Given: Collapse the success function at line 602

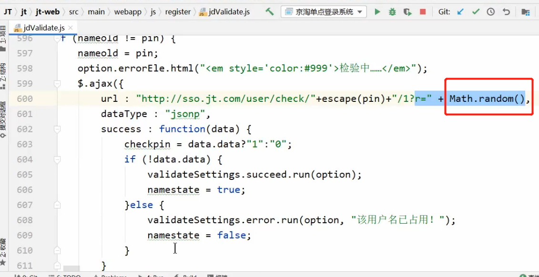Looking at the screenshot, I should pyautogui.click(x=57, y=129).
